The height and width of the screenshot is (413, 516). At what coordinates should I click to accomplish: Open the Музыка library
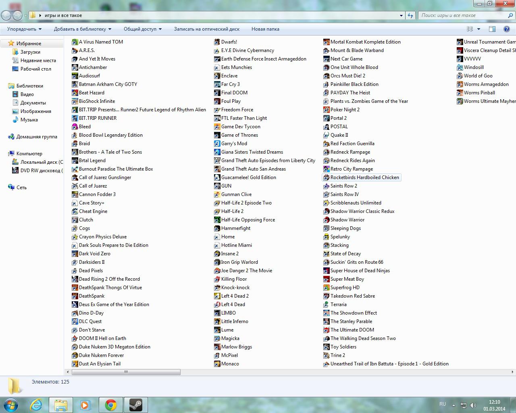29,120
